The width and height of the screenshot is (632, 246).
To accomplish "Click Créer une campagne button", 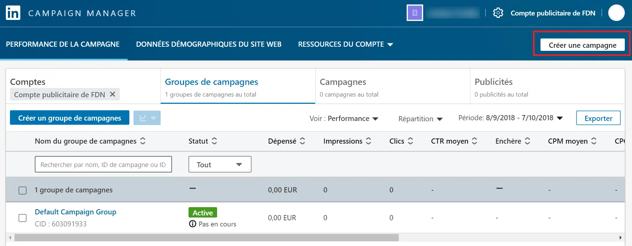I will point(582,45).
